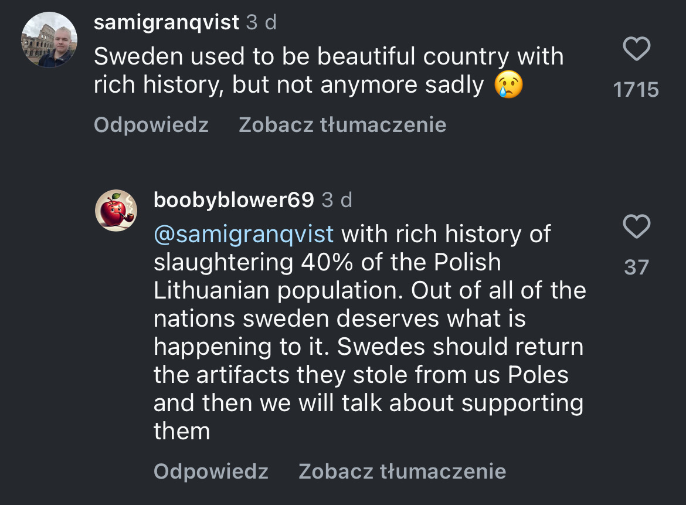Viewport: 686px width, 505px height.
Task: Like samigranqvist's comment with the heart
Action: pyautogui.click(x=636, y=49)
